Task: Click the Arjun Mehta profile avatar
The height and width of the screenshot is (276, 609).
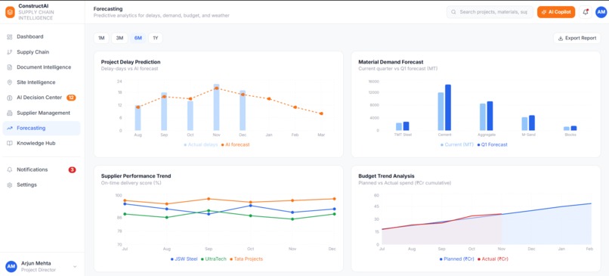Action: point(11,266)
